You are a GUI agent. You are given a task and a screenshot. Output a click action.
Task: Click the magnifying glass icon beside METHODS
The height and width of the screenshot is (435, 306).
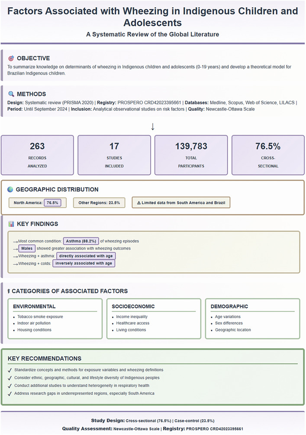tap(11, 94)
